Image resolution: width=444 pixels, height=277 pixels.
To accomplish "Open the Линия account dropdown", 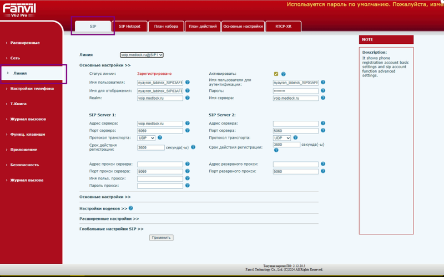I will click(x=142, y=55).
